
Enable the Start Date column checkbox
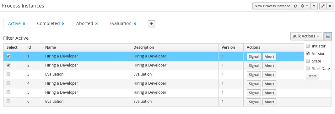(x=308, y=68)
